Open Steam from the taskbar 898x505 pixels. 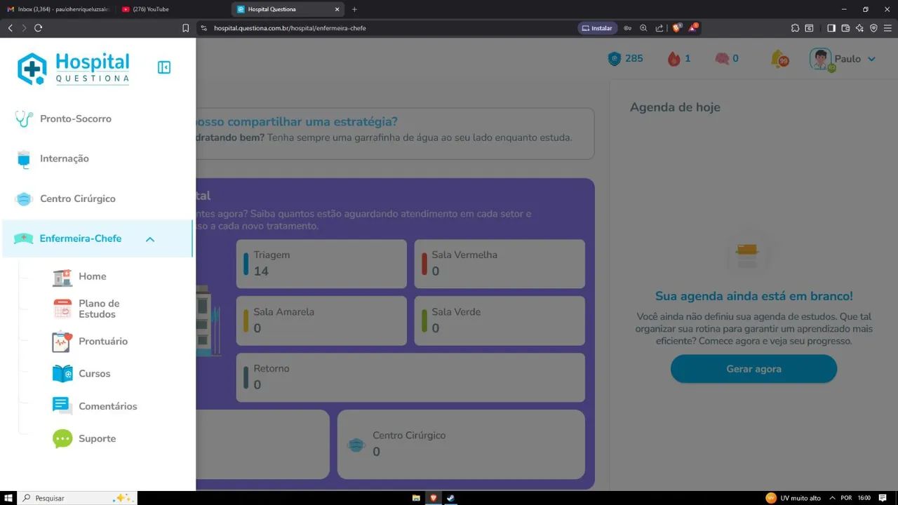click(450, 498)
